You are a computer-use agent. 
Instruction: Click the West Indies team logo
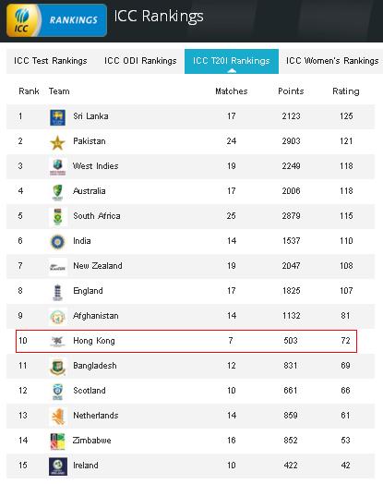pos(57,167)
